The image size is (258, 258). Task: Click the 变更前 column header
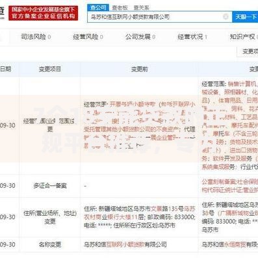tap(139, 69)
